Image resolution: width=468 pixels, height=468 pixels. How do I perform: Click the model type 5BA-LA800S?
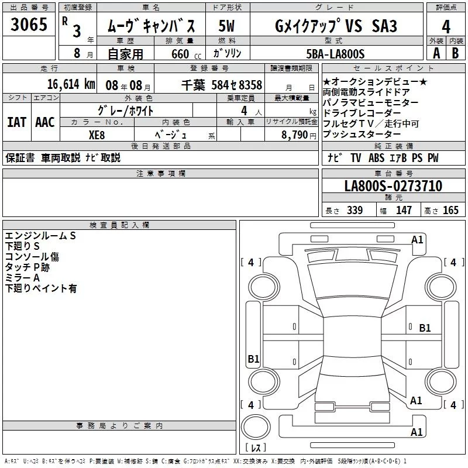click(x=335, y=53)
